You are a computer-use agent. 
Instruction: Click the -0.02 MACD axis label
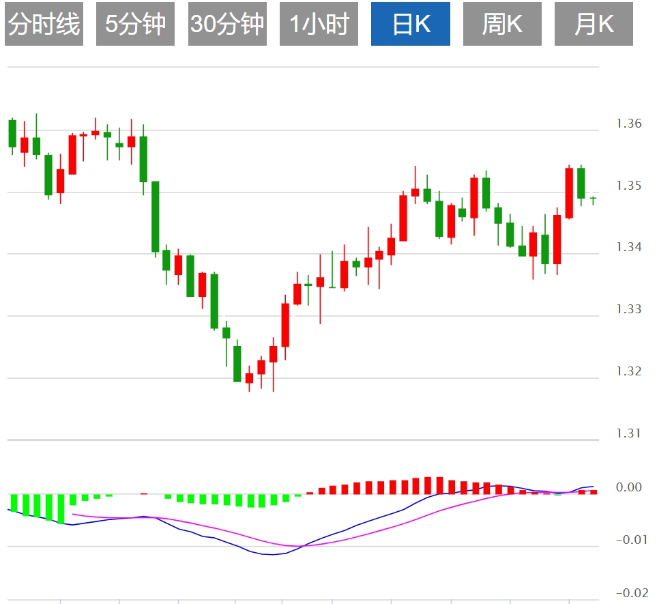632,593
